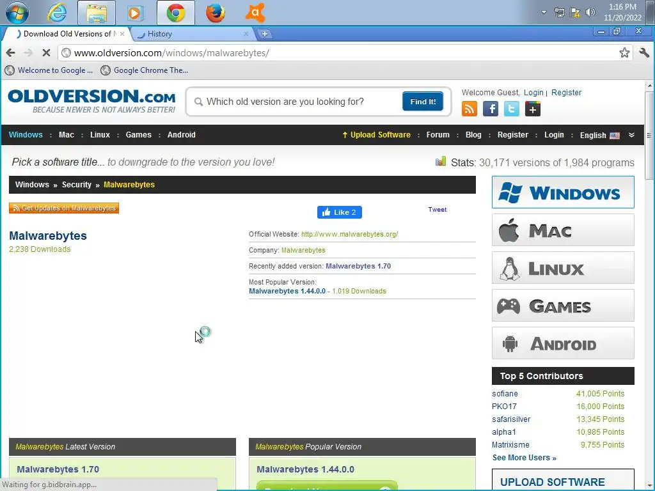
Task: Click See More Users link
Action: (525, 458)
